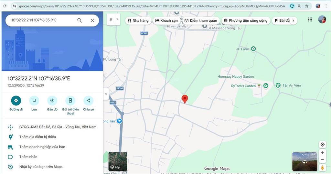Click the DT52 road shield
Screen dimensions: 331x174
click(x=113, y=103)
